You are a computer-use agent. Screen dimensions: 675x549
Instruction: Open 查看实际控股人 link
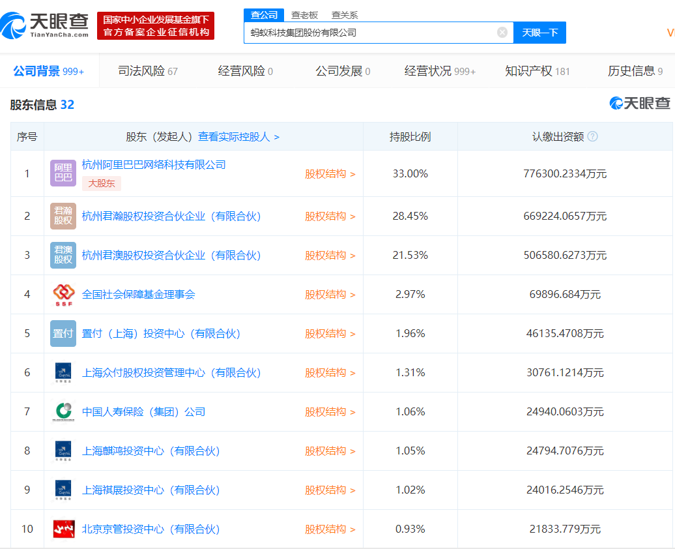pyautogui.click(x=238, y=137)
